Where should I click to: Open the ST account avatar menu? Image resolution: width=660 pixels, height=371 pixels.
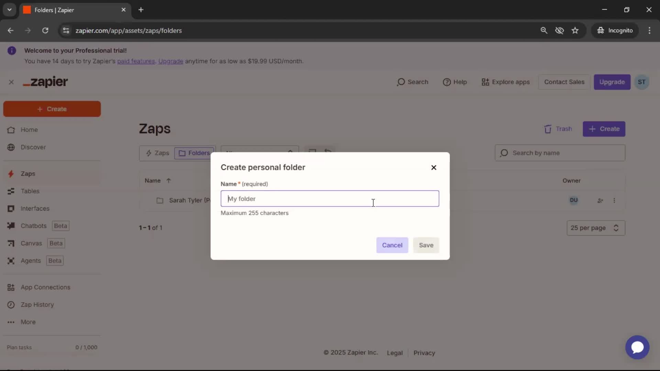coord(641,82)
